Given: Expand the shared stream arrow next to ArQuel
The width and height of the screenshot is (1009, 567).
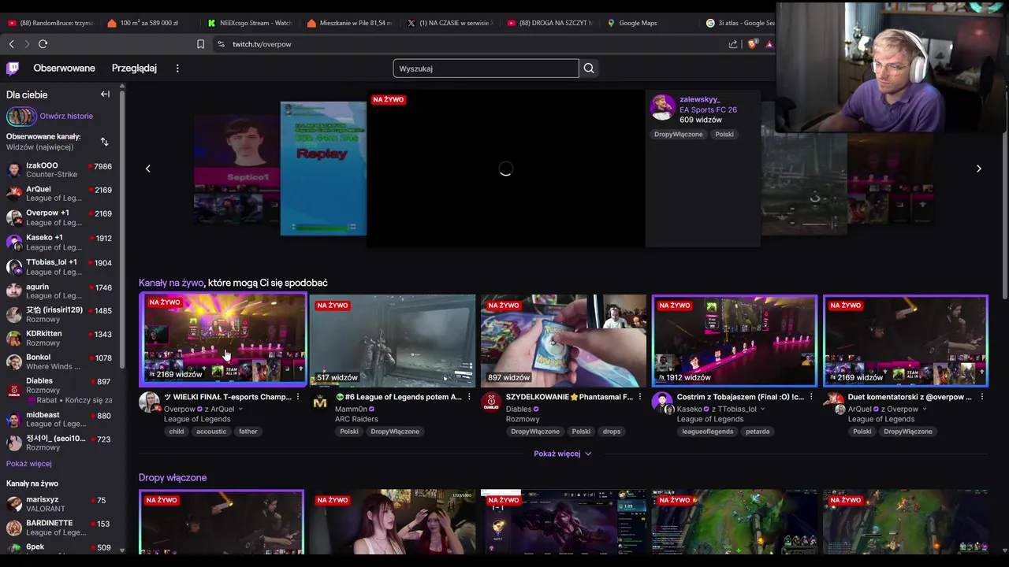Looking at the screenshot, I should 240,409.
